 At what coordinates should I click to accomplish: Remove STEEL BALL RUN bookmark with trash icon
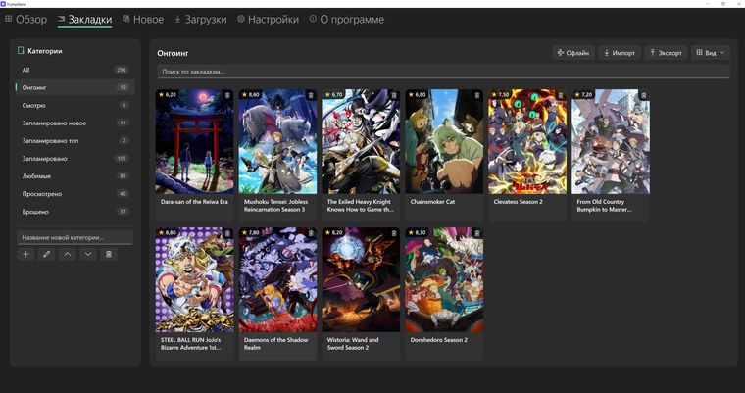pyautogui.click(x=227, y=233)
